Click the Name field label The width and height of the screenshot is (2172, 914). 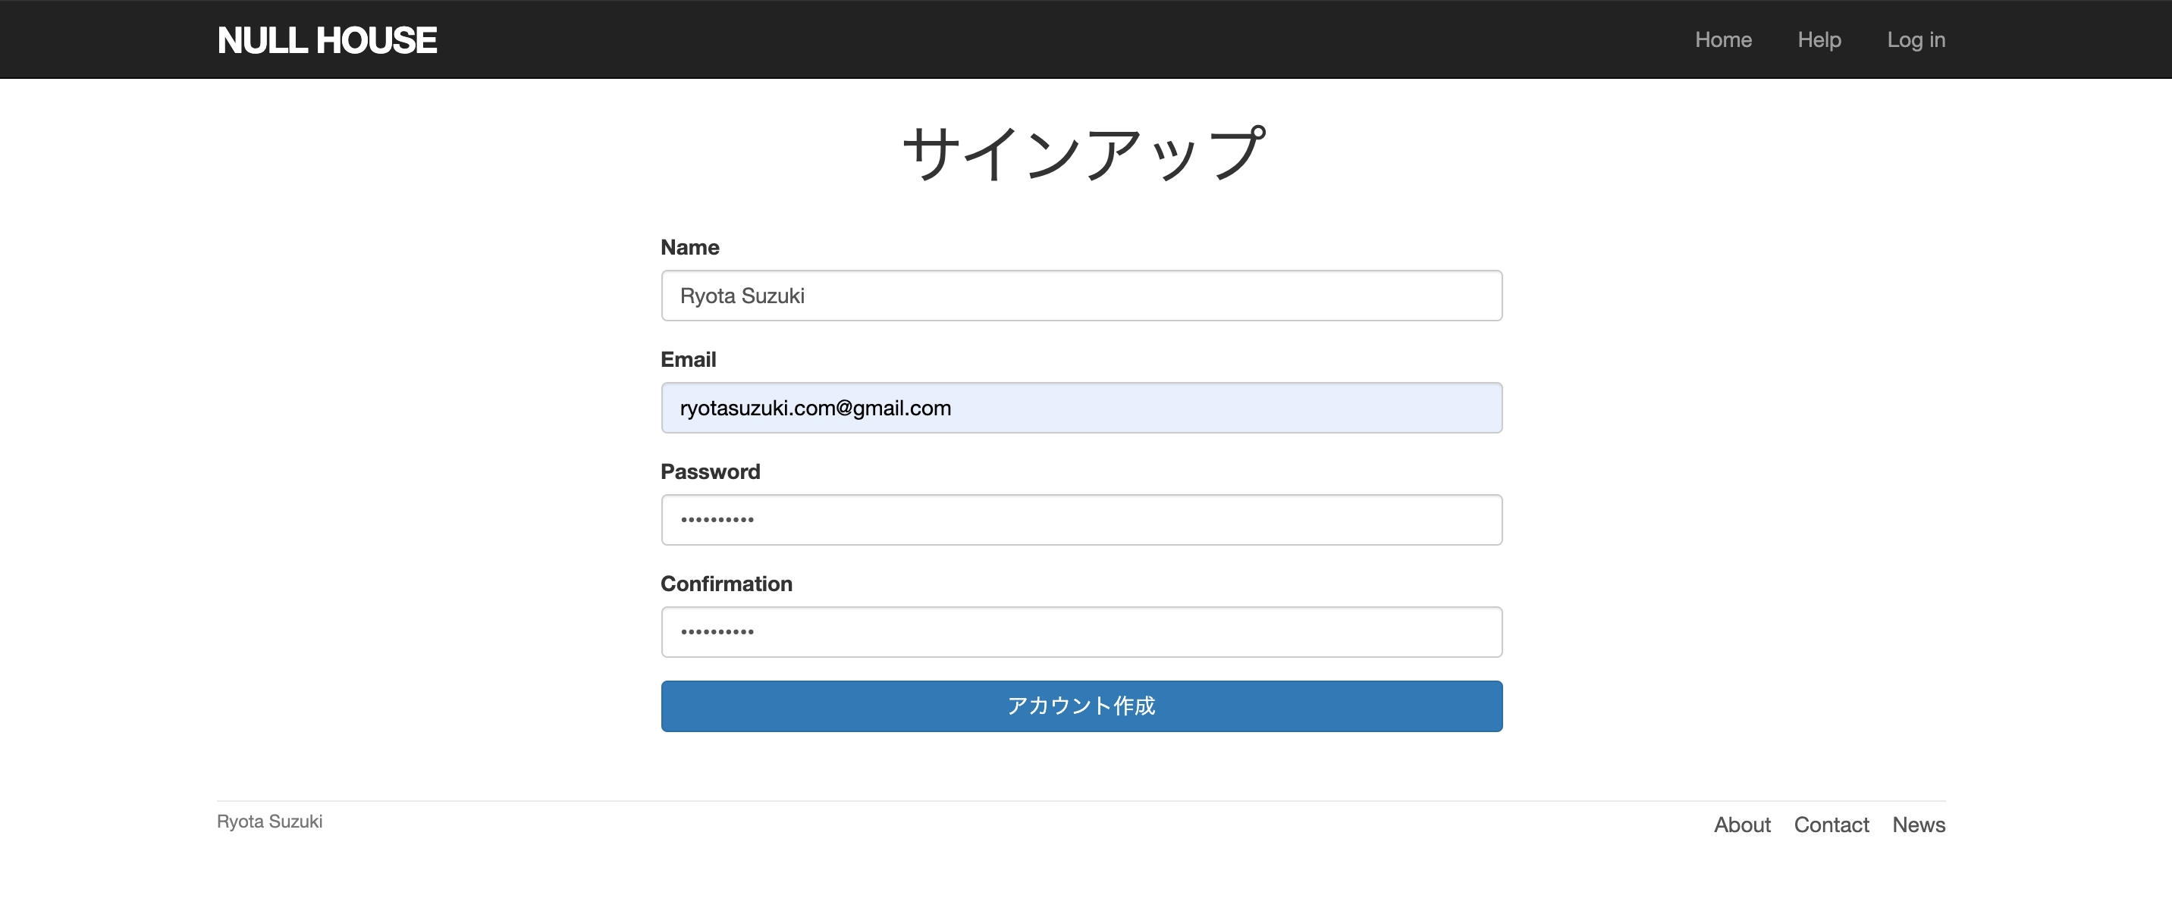[x=689, y=247]
